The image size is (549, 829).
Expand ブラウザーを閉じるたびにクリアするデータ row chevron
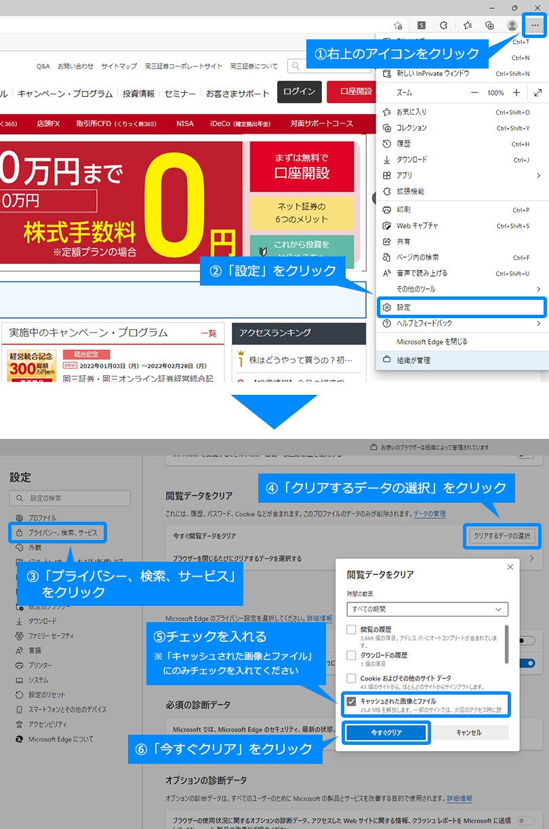(531, 558)
